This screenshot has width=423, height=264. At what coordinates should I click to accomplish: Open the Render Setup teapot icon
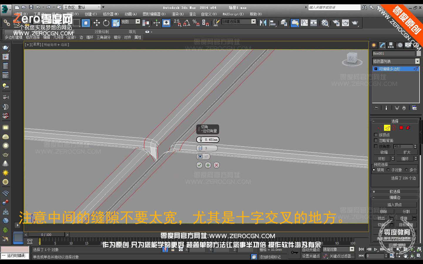(336, 23)
